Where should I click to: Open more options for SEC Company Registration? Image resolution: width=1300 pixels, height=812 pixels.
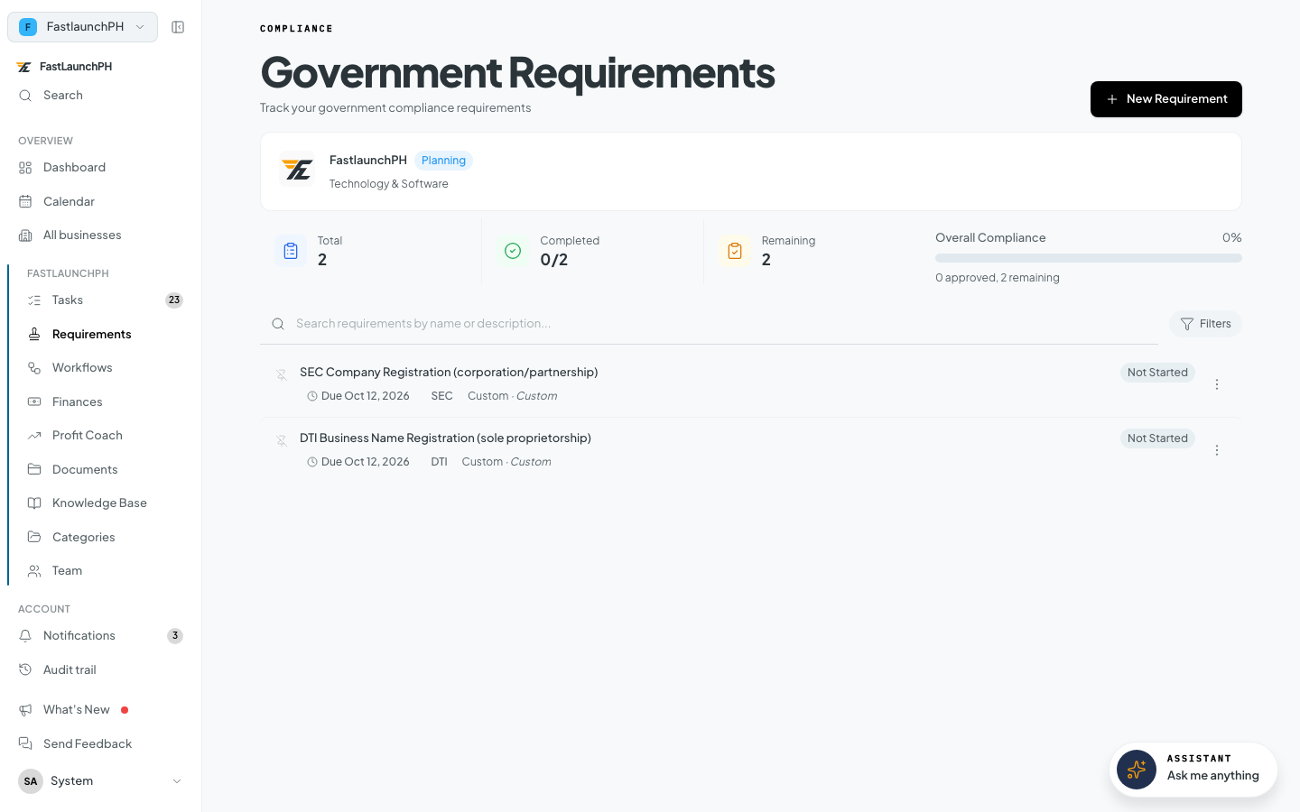pos(1217,384)
